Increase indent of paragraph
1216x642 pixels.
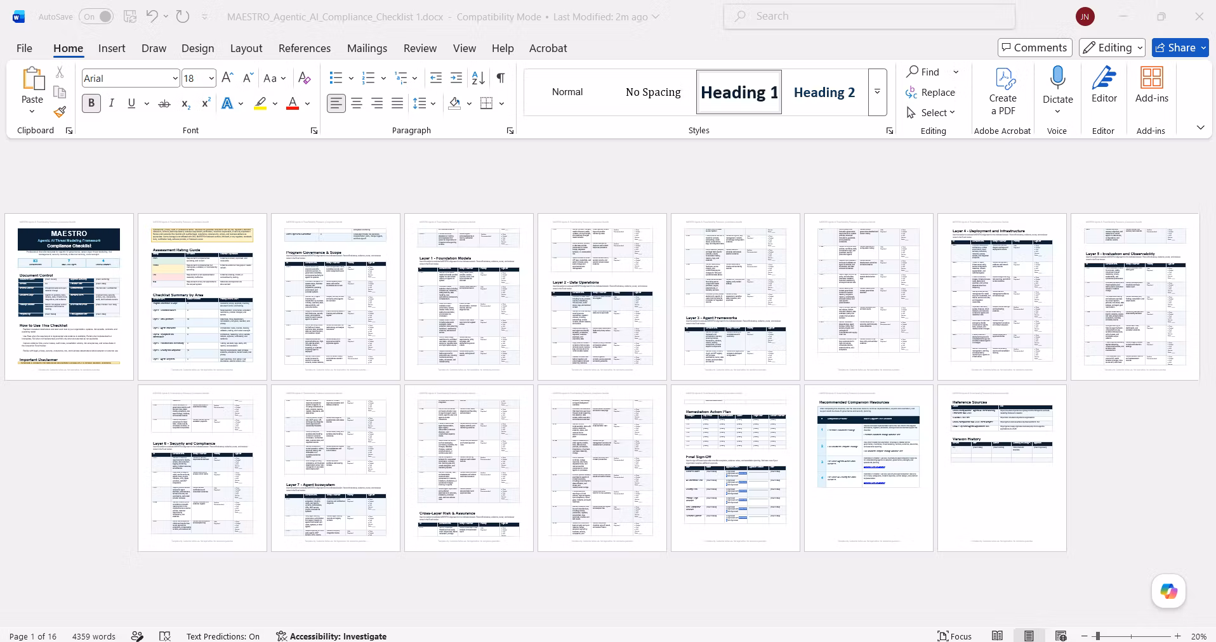point(456,78)
